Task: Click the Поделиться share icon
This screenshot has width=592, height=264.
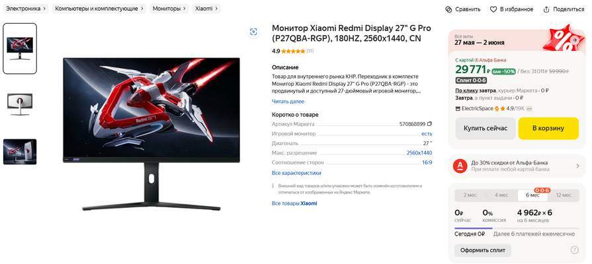Action: coord(546,9)
